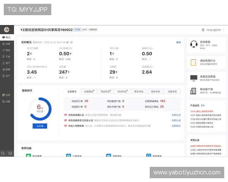The image size is (228, 182).
Task: Click the third blue shortcut icon in 常用功能
Action: [109, 155]
